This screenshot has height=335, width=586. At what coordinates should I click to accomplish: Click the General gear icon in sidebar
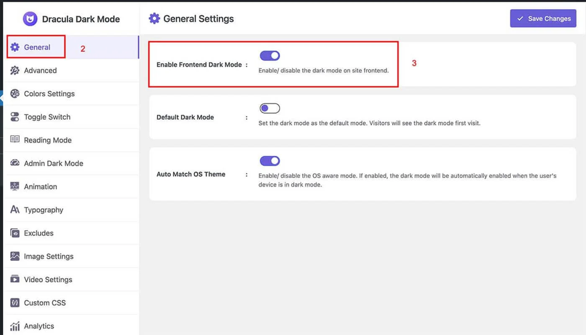[15, 47]
